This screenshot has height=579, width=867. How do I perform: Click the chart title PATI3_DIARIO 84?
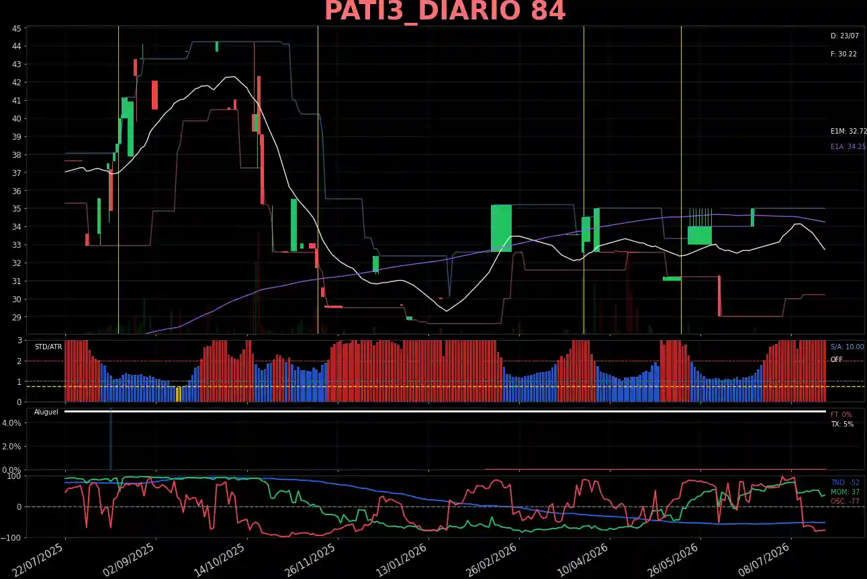pos(445,11)
